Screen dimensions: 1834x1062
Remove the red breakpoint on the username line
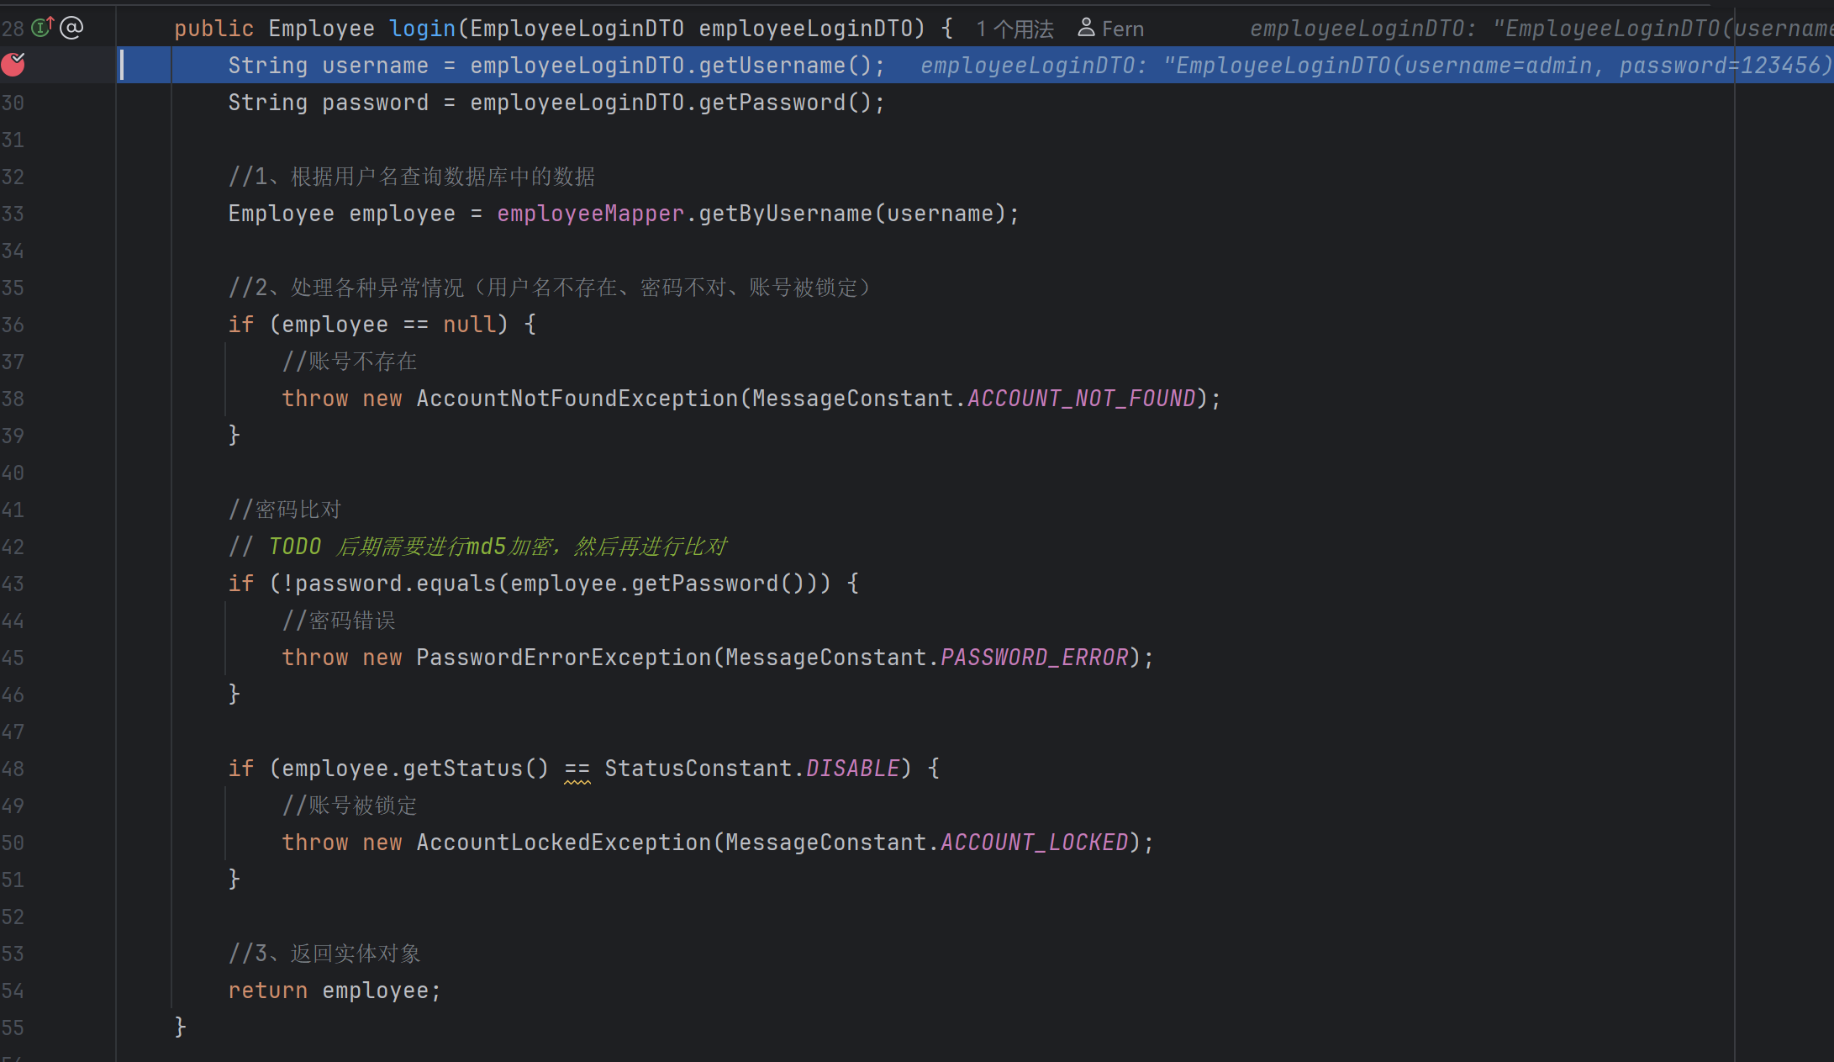coord(13,64)
